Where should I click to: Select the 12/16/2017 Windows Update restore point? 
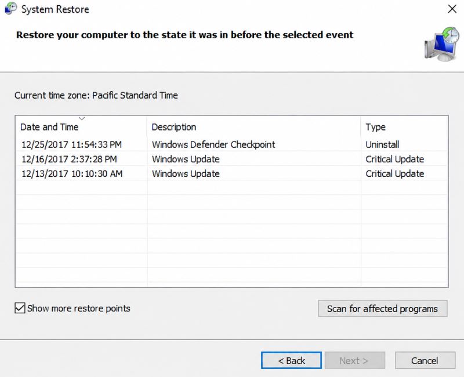pyautogui.click(x=231, y=159)
